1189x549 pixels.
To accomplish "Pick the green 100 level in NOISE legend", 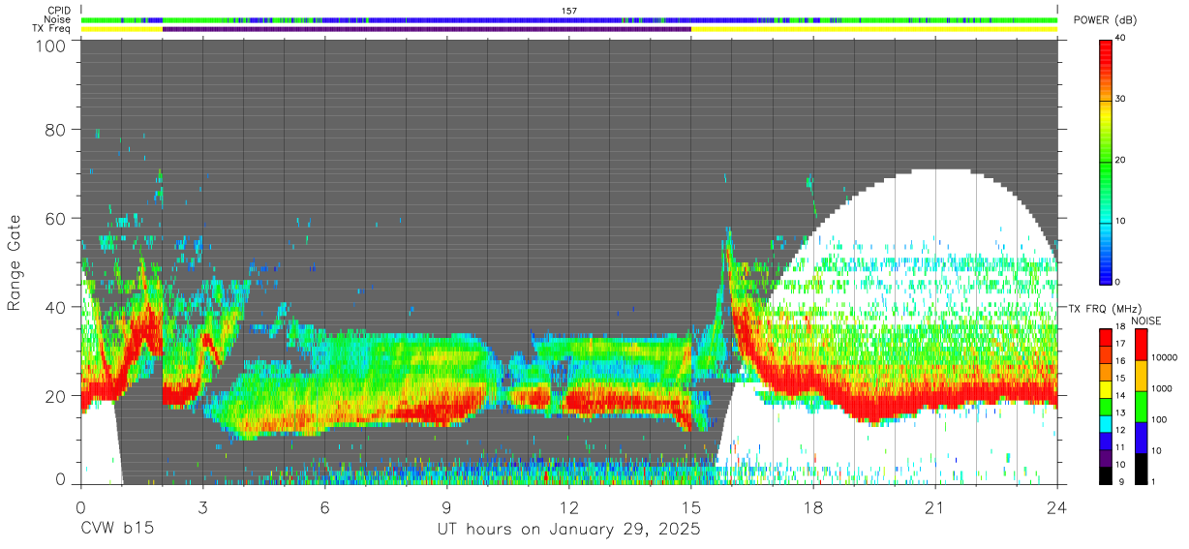I will [x=1142, y=407].
